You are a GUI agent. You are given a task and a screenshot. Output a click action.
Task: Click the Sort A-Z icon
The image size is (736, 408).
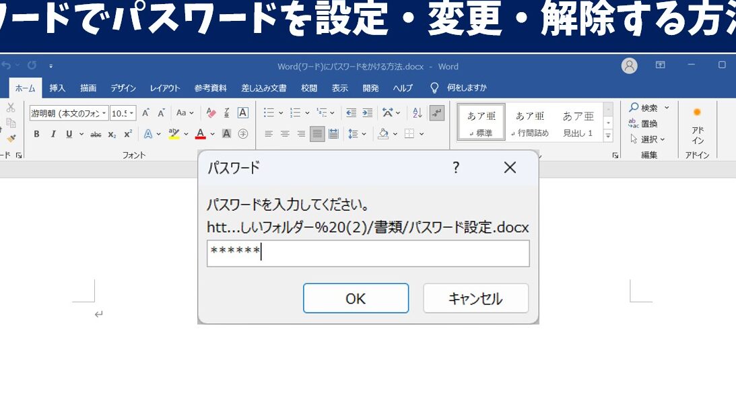tap(417, 113)
